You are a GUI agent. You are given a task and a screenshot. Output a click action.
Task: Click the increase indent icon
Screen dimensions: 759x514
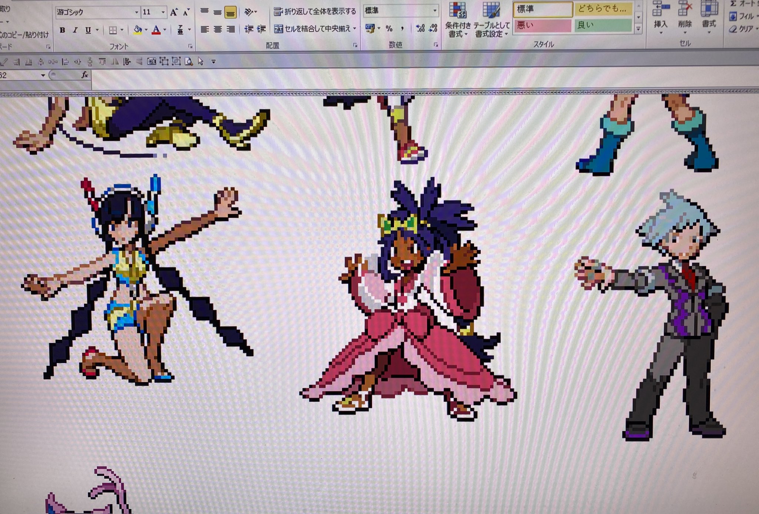tap(261, 29)
